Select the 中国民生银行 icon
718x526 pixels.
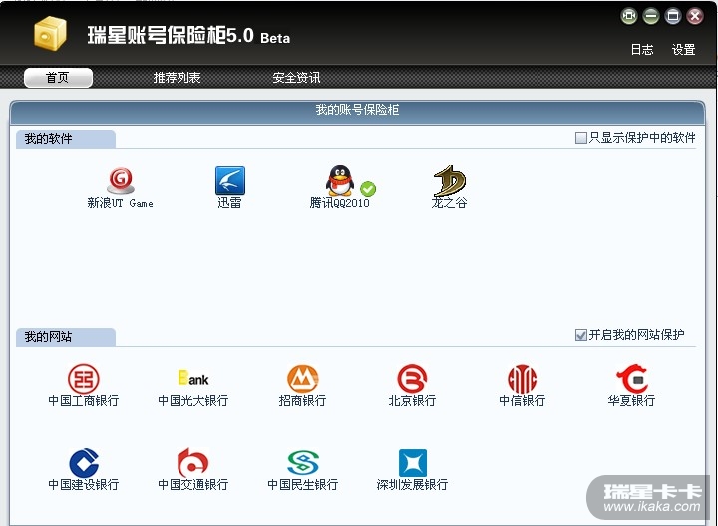pyautogui.click(x=303, y=463)
